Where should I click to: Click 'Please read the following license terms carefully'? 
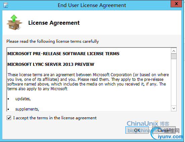[53, 41]
